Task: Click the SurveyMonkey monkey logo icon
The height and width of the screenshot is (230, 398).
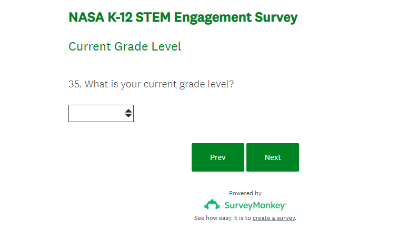Action: coord(212,205)
